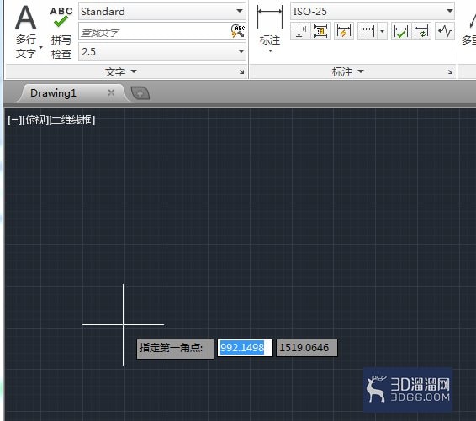Open the continue dimension dropdown arrow
The image size is (476, 421).
click(382, 31)
